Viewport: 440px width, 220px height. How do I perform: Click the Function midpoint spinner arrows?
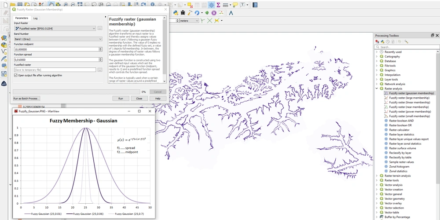[x=100, y=49]
